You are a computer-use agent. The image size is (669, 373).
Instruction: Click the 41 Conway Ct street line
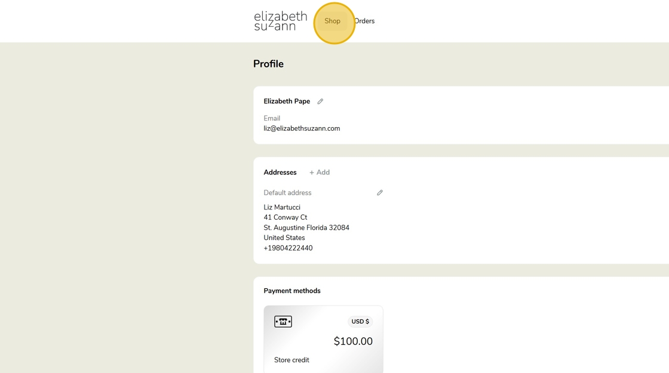tap(286, 218)
